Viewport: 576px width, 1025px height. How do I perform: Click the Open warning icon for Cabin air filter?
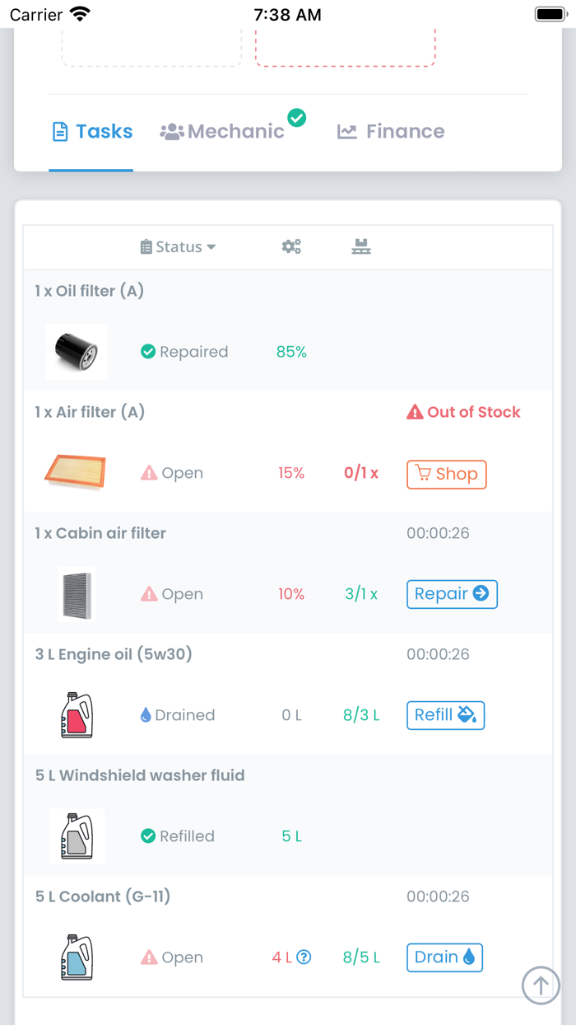click(149, 594)
